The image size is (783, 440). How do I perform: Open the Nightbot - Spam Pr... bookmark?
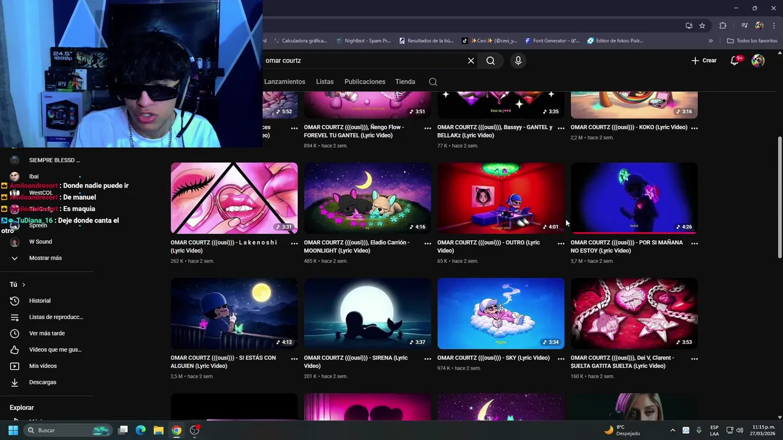point(363,41)
